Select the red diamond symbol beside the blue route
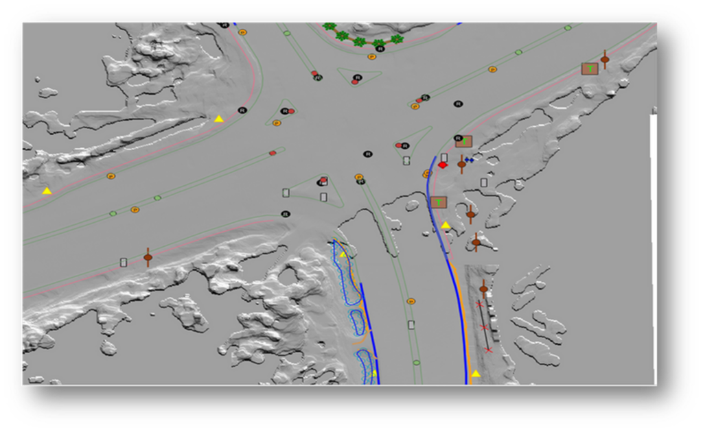703x432 pixels. click(443, 164)
